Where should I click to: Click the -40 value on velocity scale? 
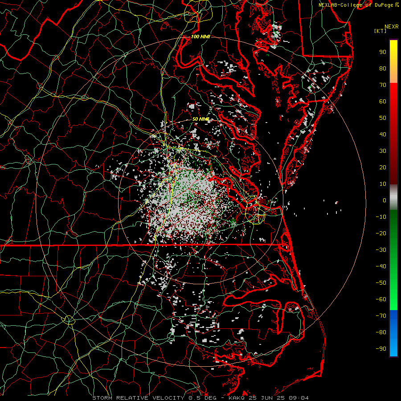pos(381,266)
